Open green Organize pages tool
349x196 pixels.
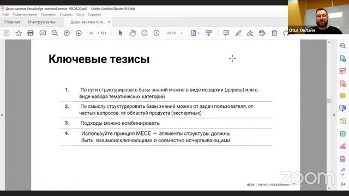(343, 121)
